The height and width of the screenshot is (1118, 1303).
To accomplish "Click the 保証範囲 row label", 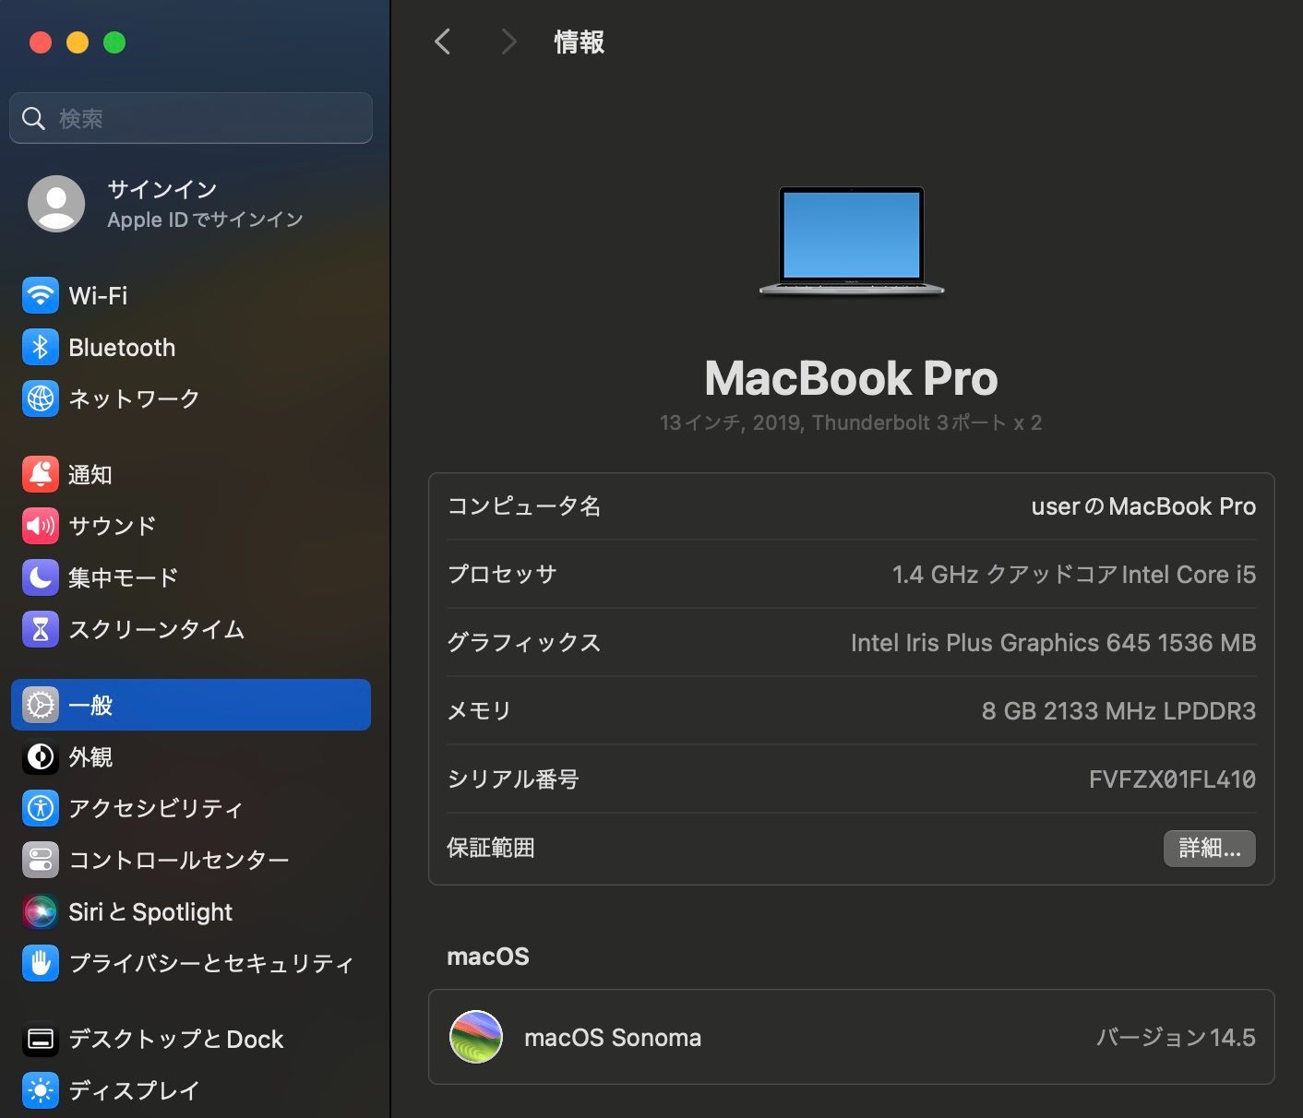I will pos(491,848).
